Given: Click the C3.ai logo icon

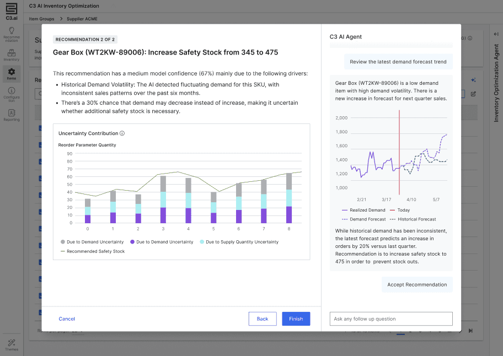Looking at the screenshot, I should point(12,12).
